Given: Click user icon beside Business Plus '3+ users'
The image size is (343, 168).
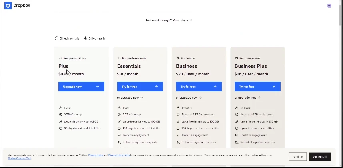Looking at the screenshot, I should coord(237,108).
